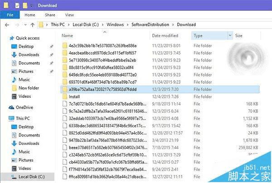Image resolution: width=272 pixels, height=183 pixels.
Task: Expand chevron after Windows in address bar
Action: click(x=127, y=25)
